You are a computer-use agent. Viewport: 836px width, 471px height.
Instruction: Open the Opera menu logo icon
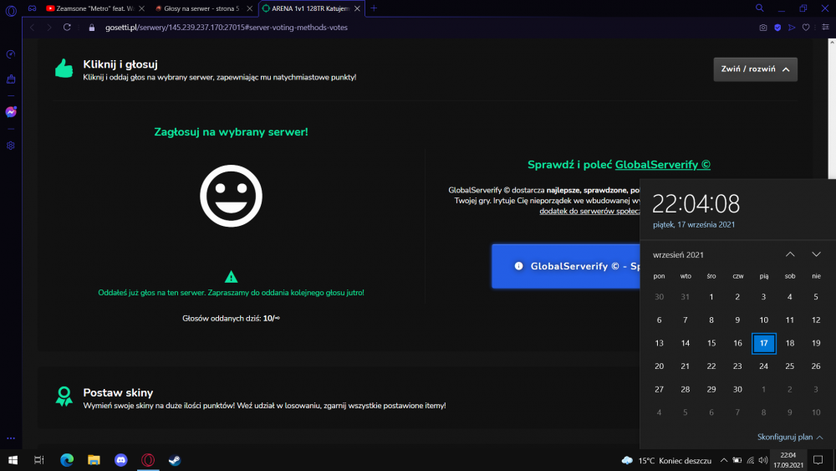tap(11, 10)
